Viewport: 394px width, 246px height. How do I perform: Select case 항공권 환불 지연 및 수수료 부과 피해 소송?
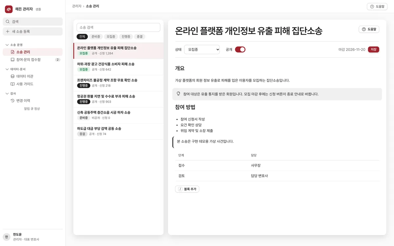click(x=118, y=99)
